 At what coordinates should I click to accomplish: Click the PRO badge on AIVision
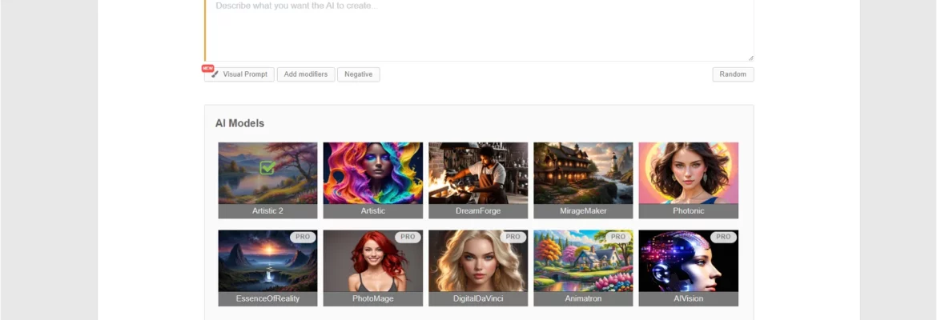(x=724, y=237)
